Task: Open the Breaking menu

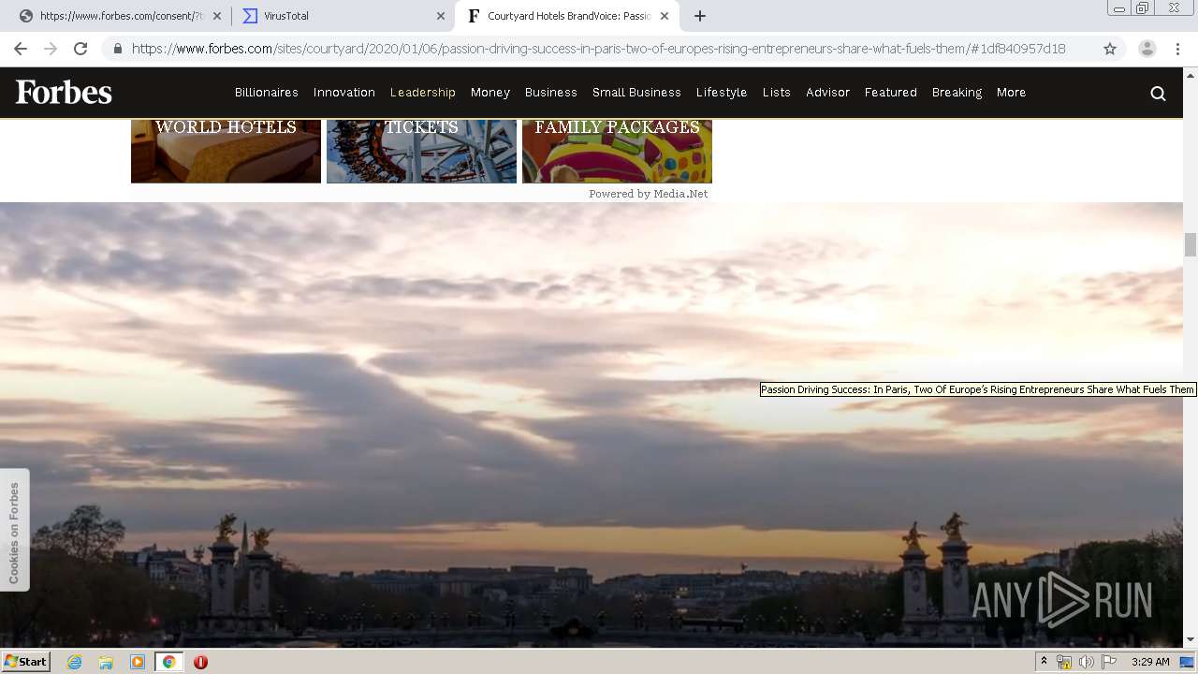Action: [957, 92]
